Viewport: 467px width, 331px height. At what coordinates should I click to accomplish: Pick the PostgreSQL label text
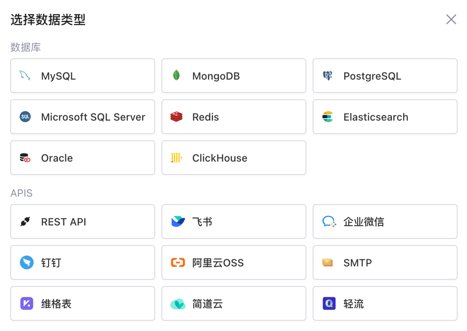click(372, 76)
